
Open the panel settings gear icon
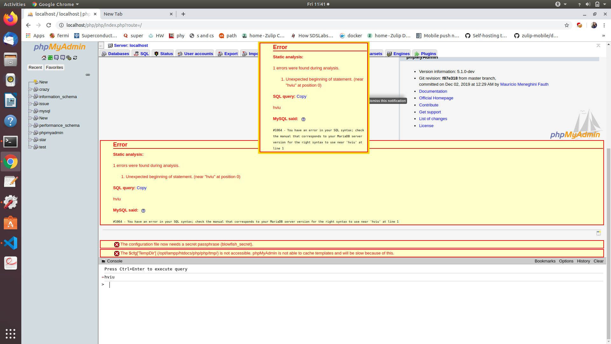click(x=69, y=58)
